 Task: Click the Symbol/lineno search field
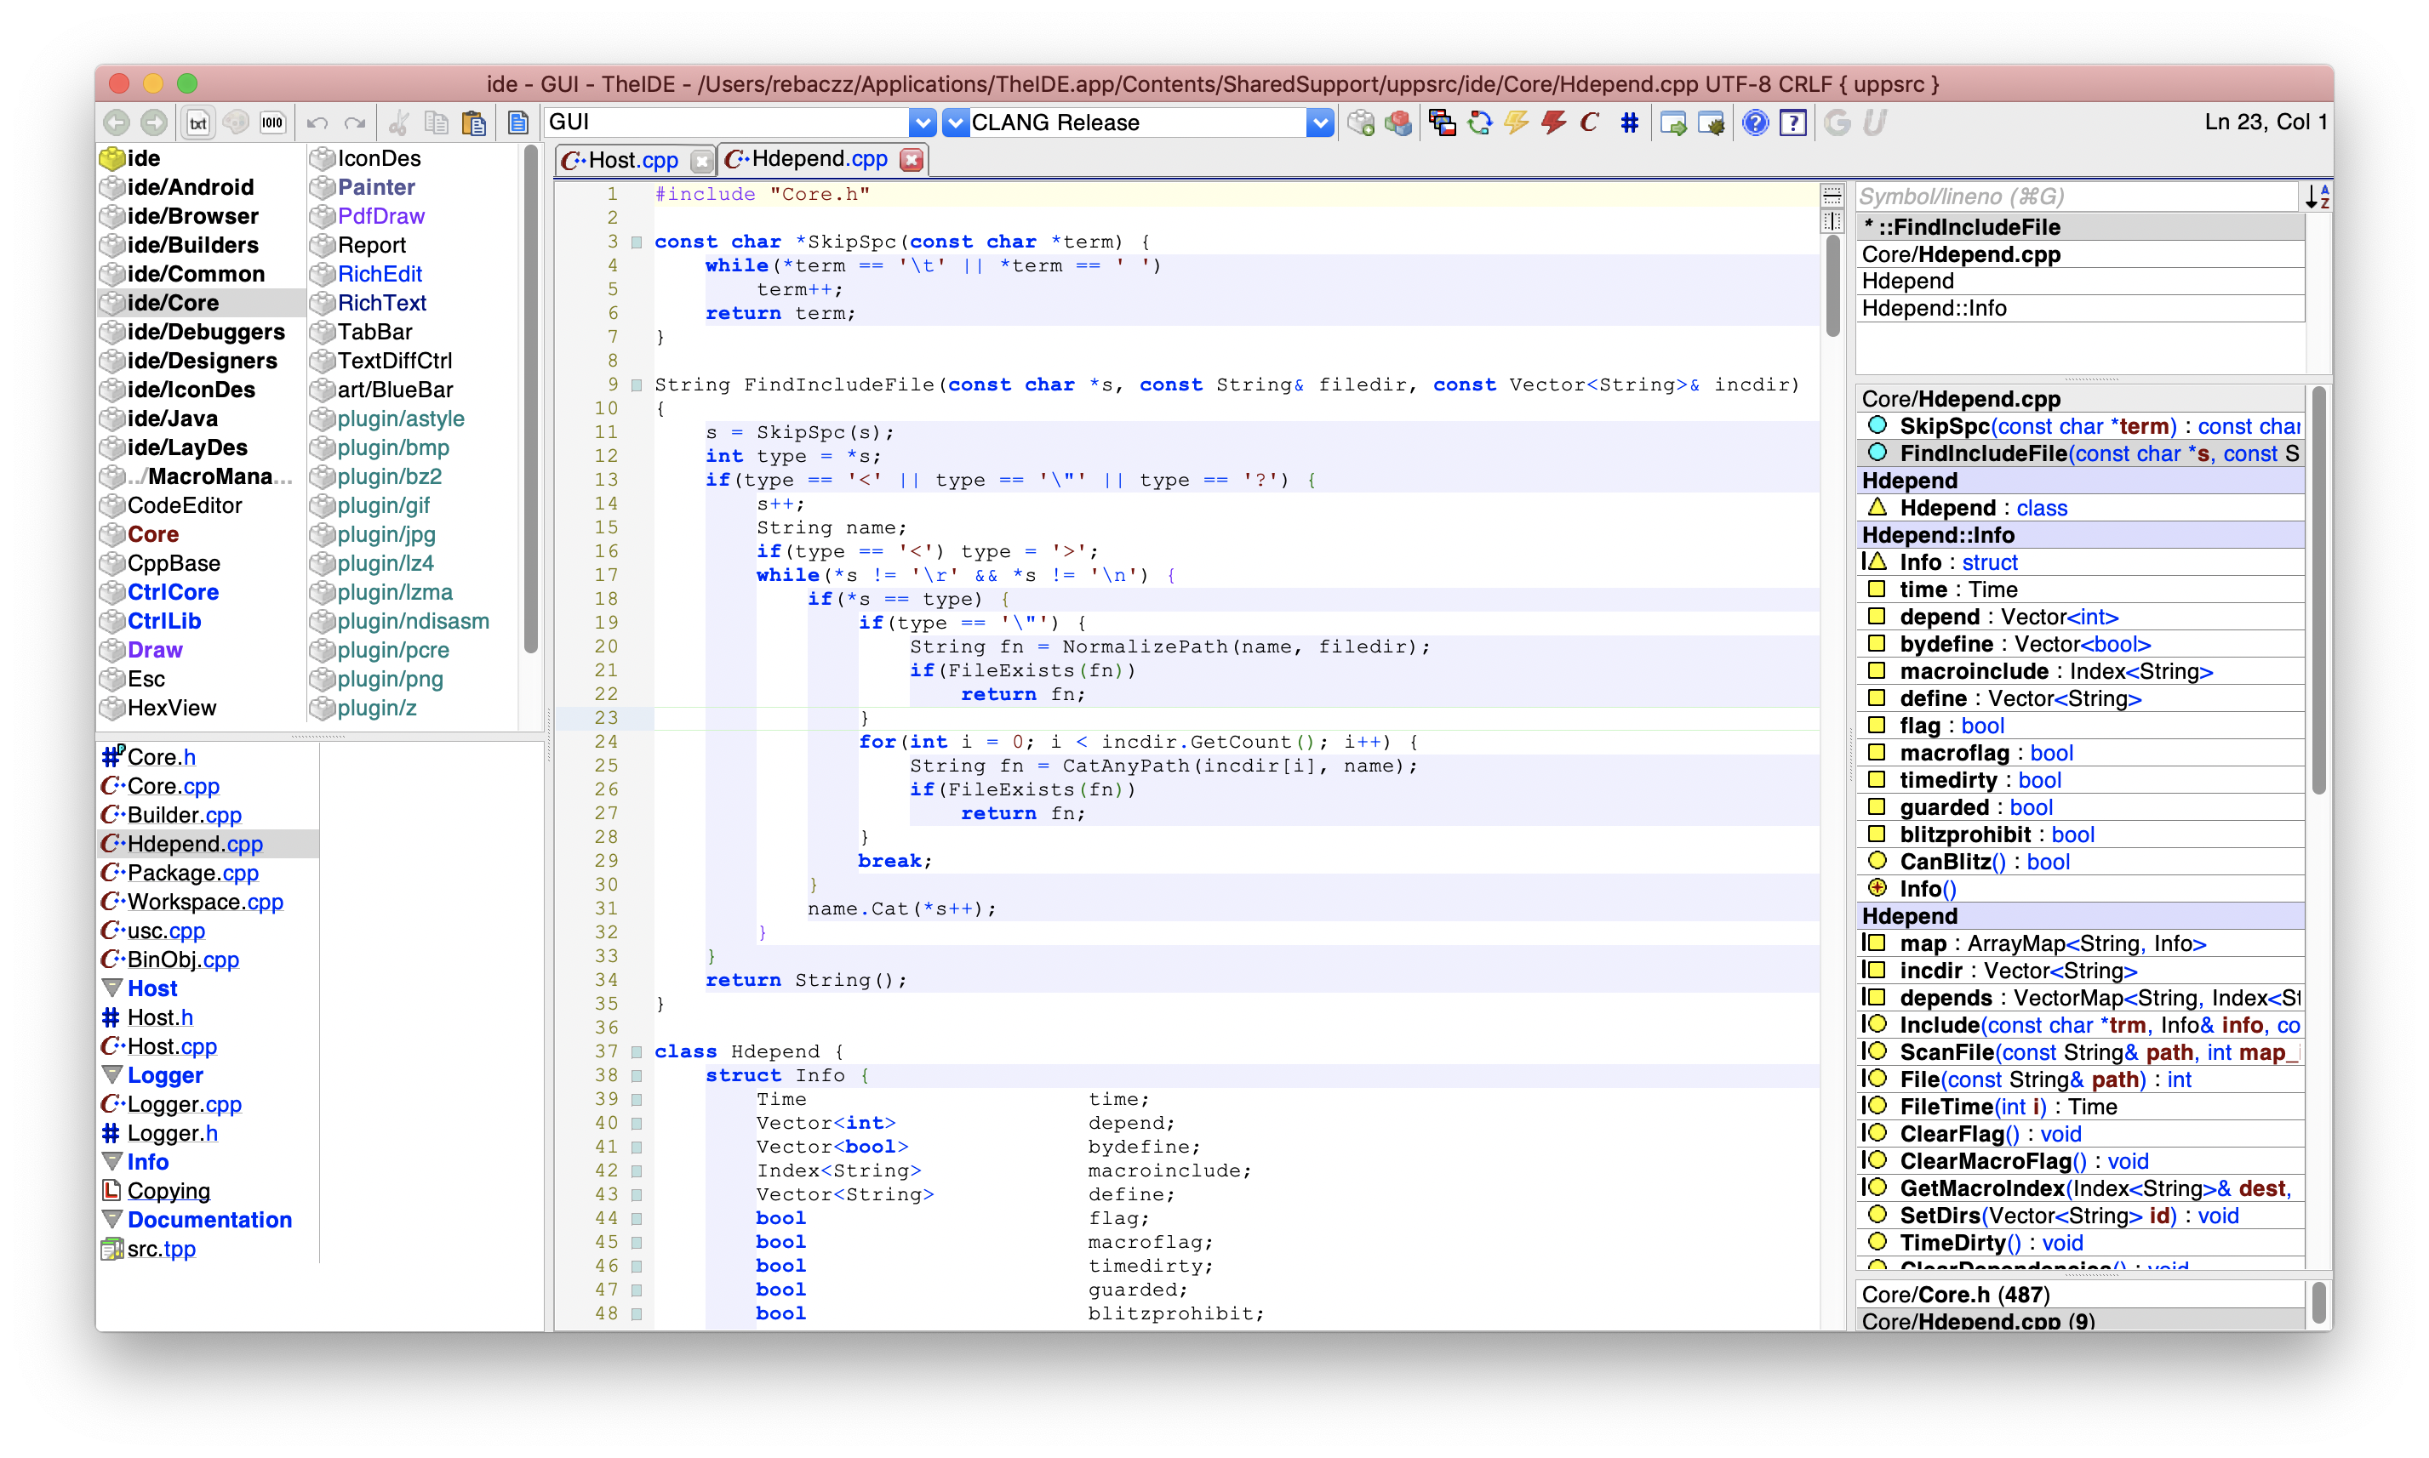pyautogui.click(x=2074, y=196)
